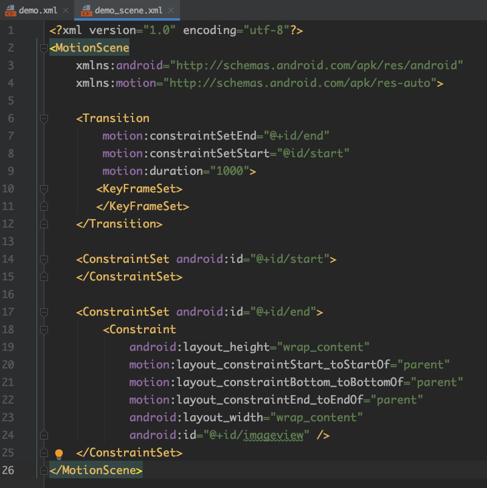The image size is (487, 488).
Task: Click the closing ConstraintSet tag line 25
Action: tap(130, 452)
